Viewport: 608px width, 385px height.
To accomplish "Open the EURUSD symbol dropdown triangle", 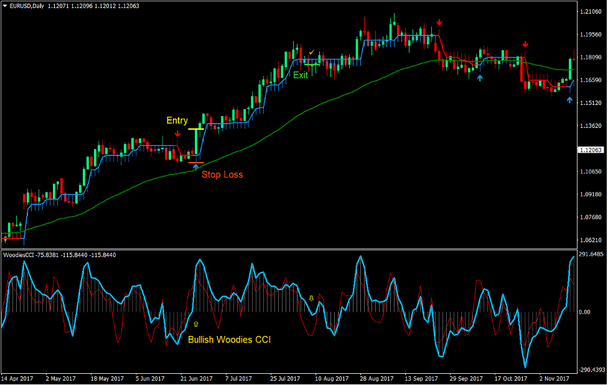I will [5, 5].
